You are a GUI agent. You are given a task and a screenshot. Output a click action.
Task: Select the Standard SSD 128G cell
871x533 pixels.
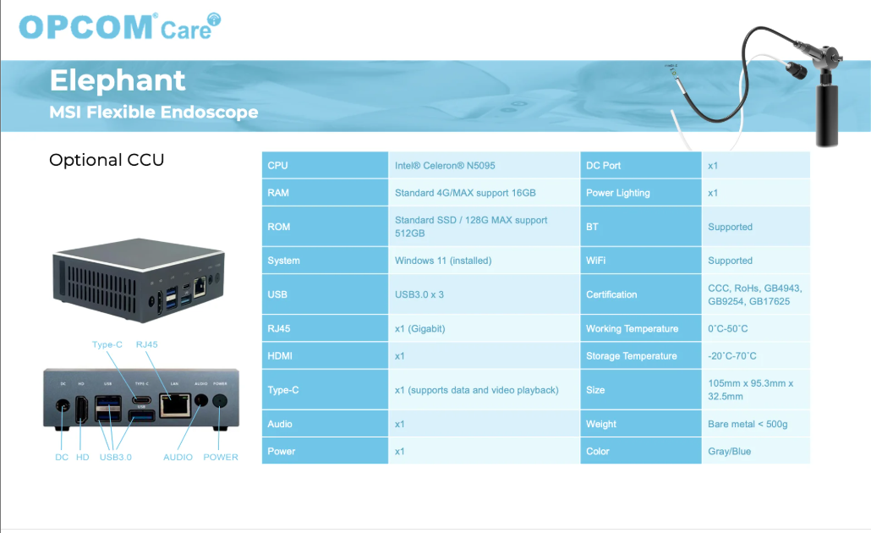(x=484, y=226)
